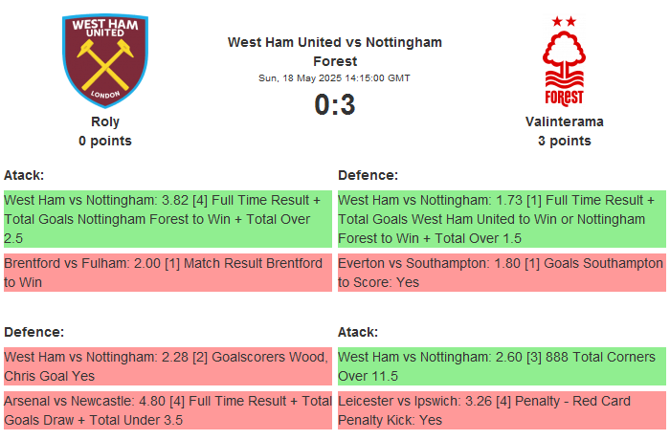Select player name Valinterama
This screenshot has height=440, width=670.
(564, 121)
